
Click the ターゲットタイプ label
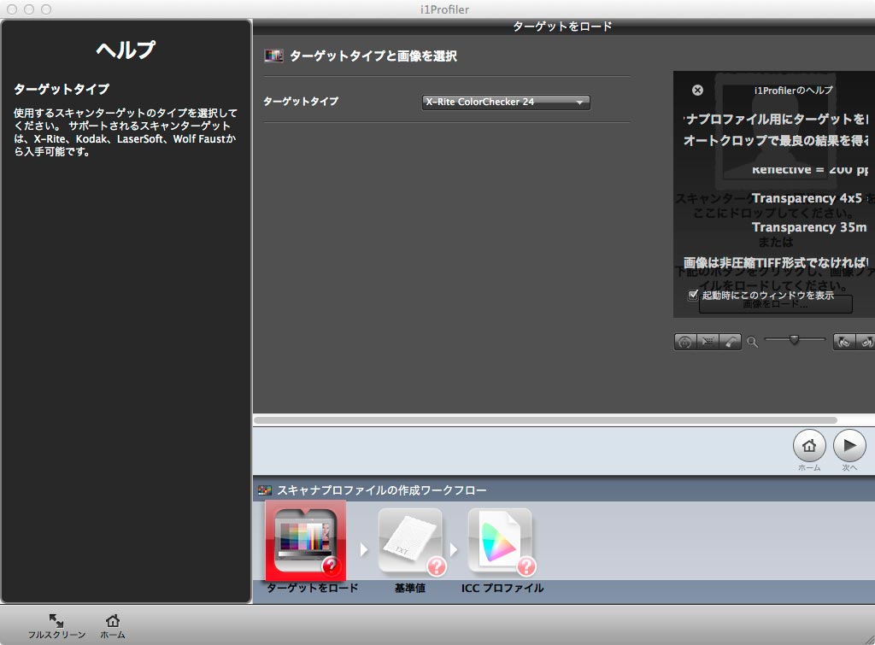(x=301, y=102)
